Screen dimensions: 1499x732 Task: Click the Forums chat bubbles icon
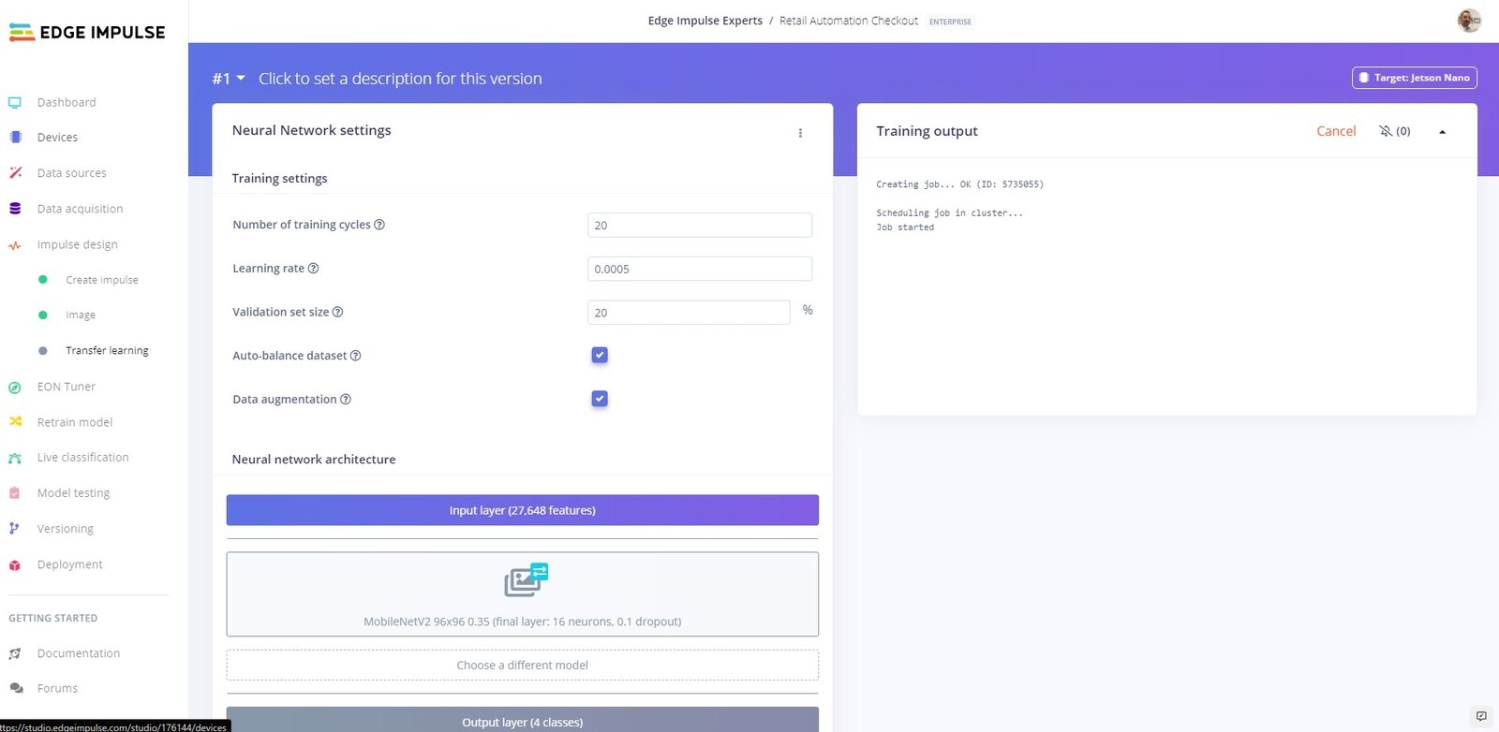tap(15, 689)
